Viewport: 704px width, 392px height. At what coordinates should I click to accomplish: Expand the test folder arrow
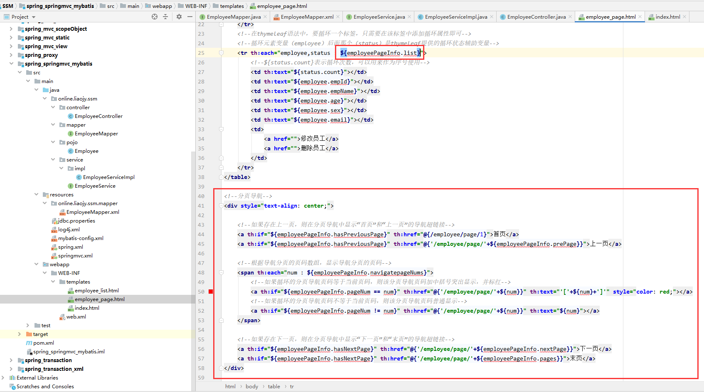28,325
